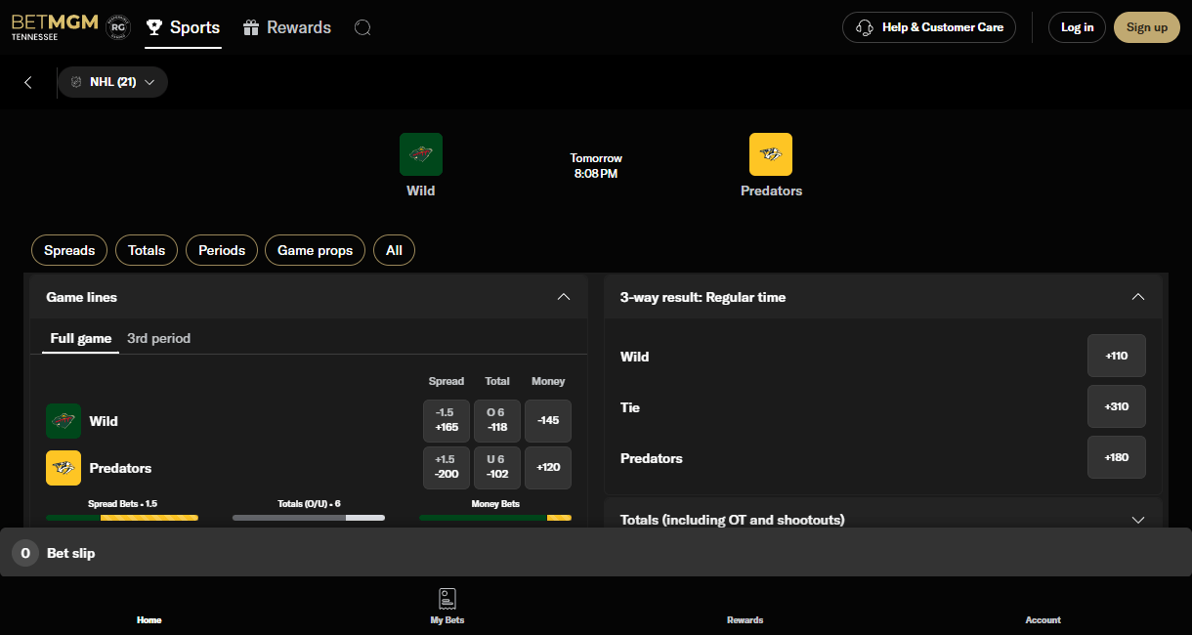This screenshot has width=1192, height=635.
Task: Open My Bets slip icon in bottom bar
Action: coord(447,599)
